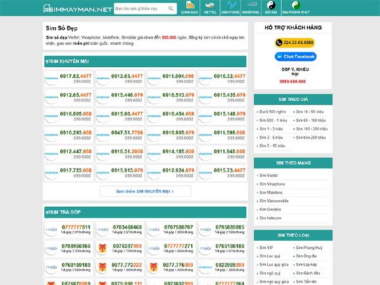The image size is (380, 285).
Task: Click Mobi logo beside 0765186186
Action: 205,249
